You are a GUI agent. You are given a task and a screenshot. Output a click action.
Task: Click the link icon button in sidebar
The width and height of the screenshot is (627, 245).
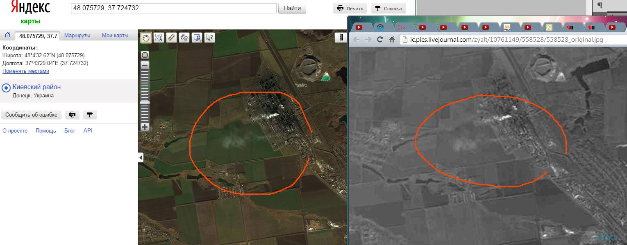90,115
